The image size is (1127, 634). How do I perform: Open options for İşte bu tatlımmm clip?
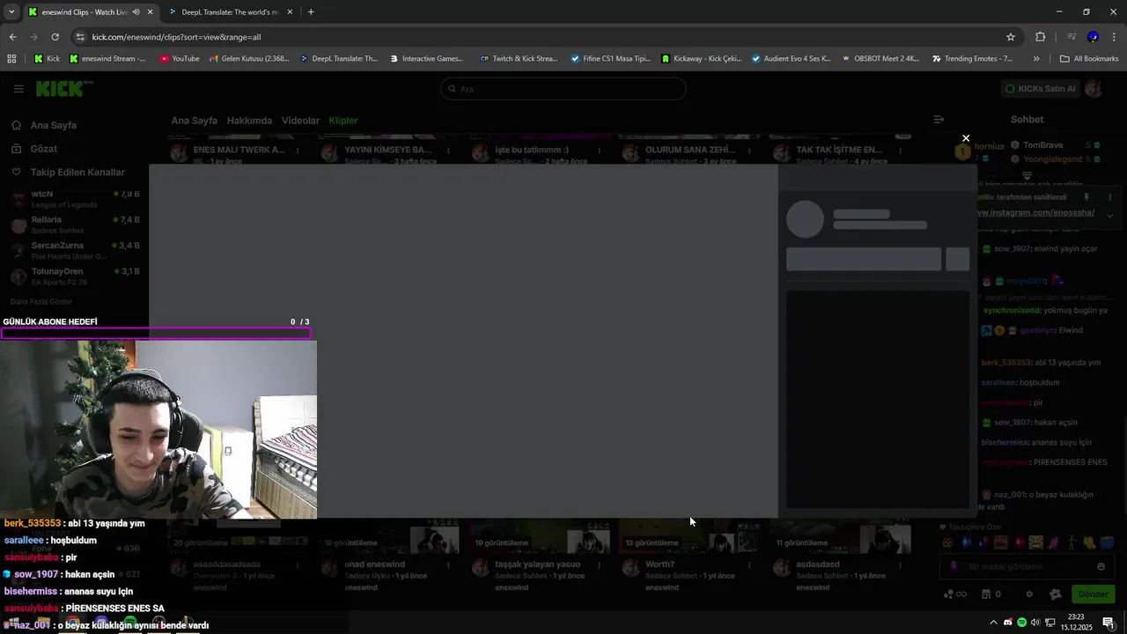599,151
